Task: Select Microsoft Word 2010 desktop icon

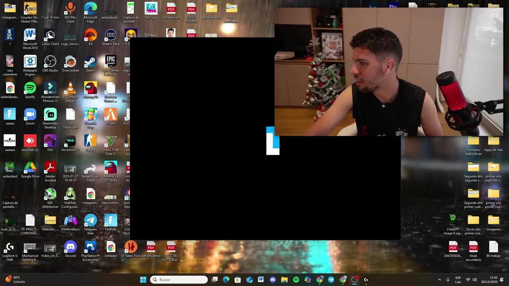Action: (x=30, y=39)
